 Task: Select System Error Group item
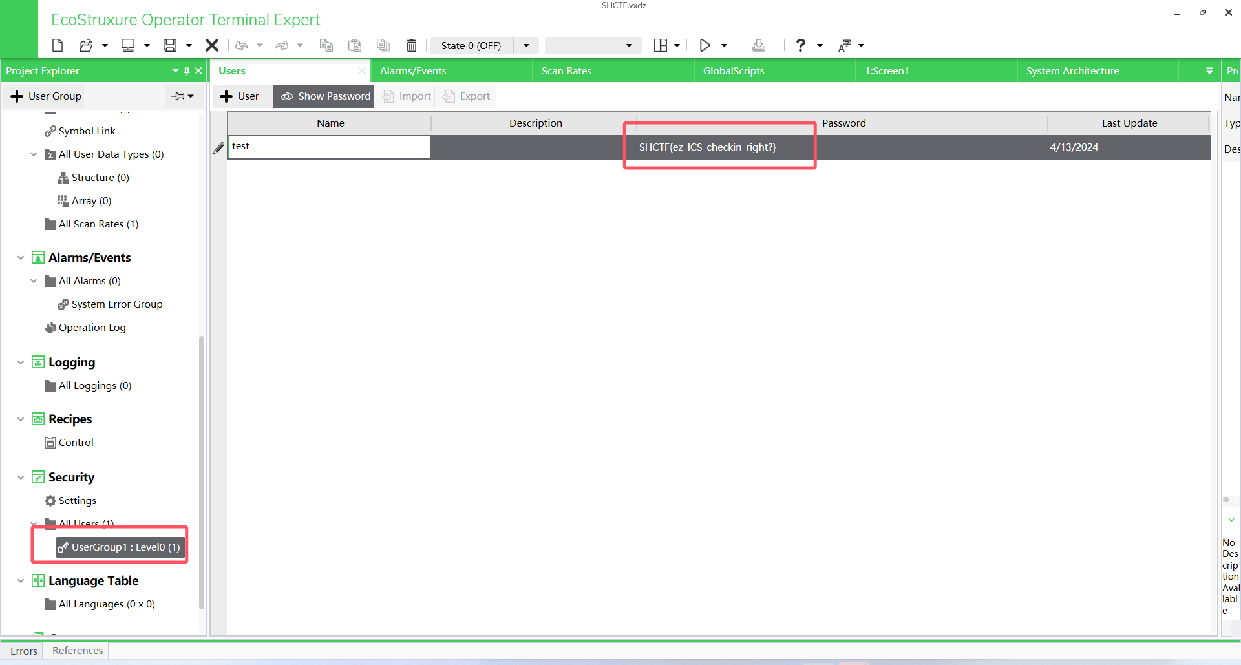(110, 304)
